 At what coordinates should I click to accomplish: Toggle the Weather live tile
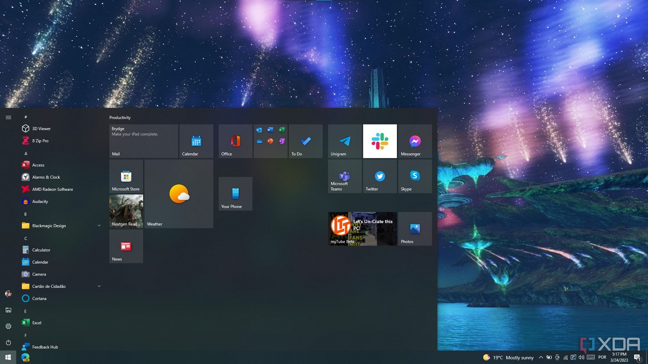pos(179,194)
